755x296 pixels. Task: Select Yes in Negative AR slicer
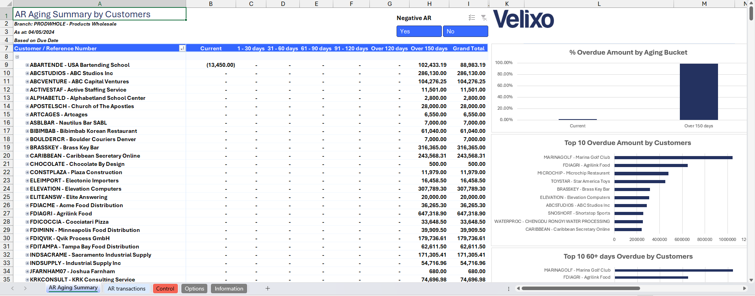pyautogui.click(x=419, y=31)
